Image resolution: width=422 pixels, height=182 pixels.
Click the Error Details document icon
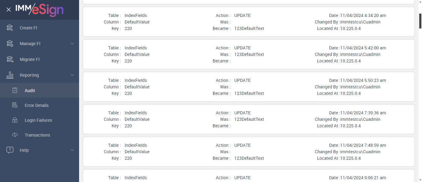15,105
